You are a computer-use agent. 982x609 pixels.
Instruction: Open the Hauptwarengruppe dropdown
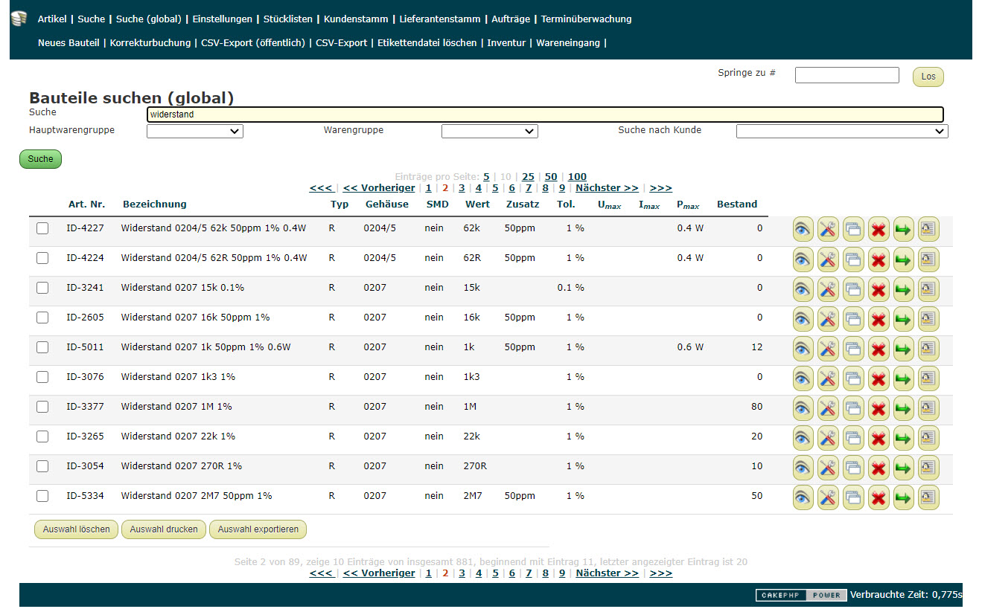195,132
